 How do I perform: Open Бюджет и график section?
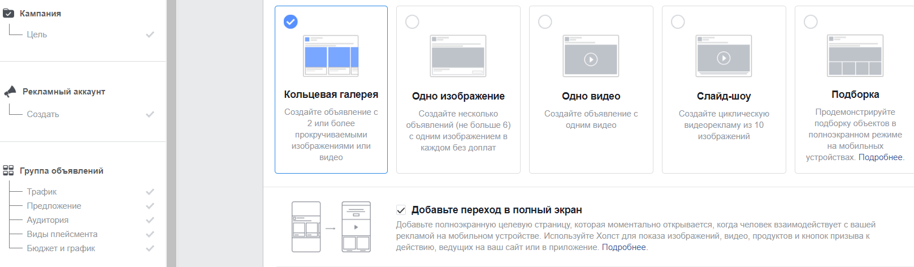tap(60, 248)
